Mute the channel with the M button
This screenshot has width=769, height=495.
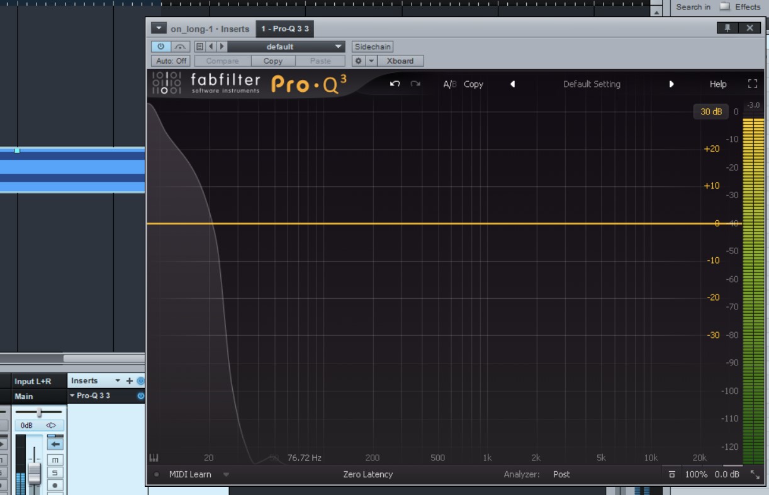[55, 460]
